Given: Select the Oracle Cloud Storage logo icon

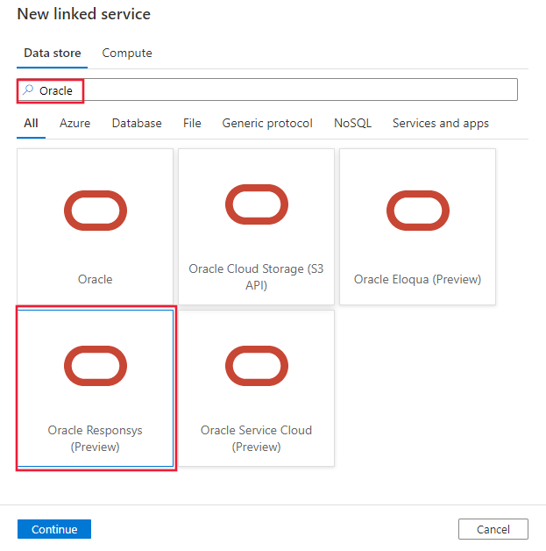Looking at the screenshot, I should coord(256,204).
